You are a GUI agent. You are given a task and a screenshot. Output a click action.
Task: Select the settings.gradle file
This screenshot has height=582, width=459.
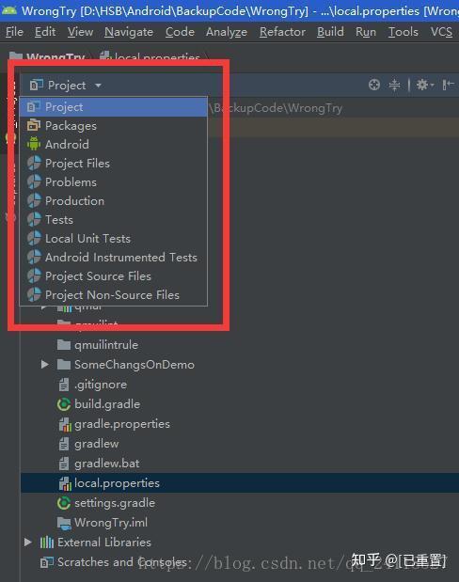coord(115,503)
